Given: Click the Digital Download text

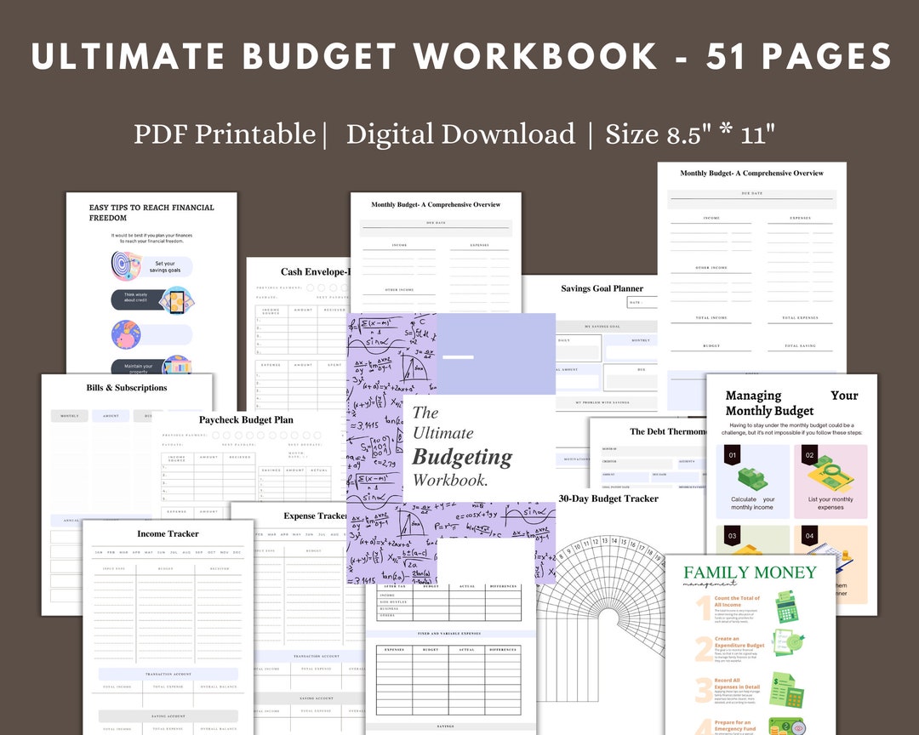Looking at the screenshot, I should tap(460, 134).
